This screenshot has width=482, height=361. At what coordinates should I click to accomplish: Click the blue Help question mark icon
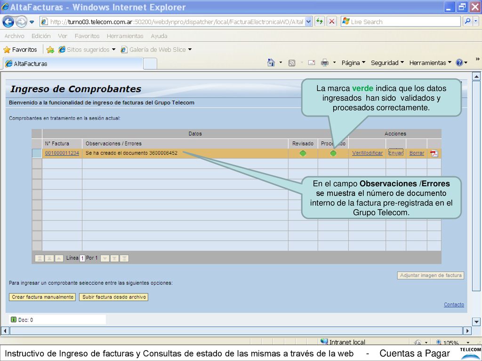point(459,63)
